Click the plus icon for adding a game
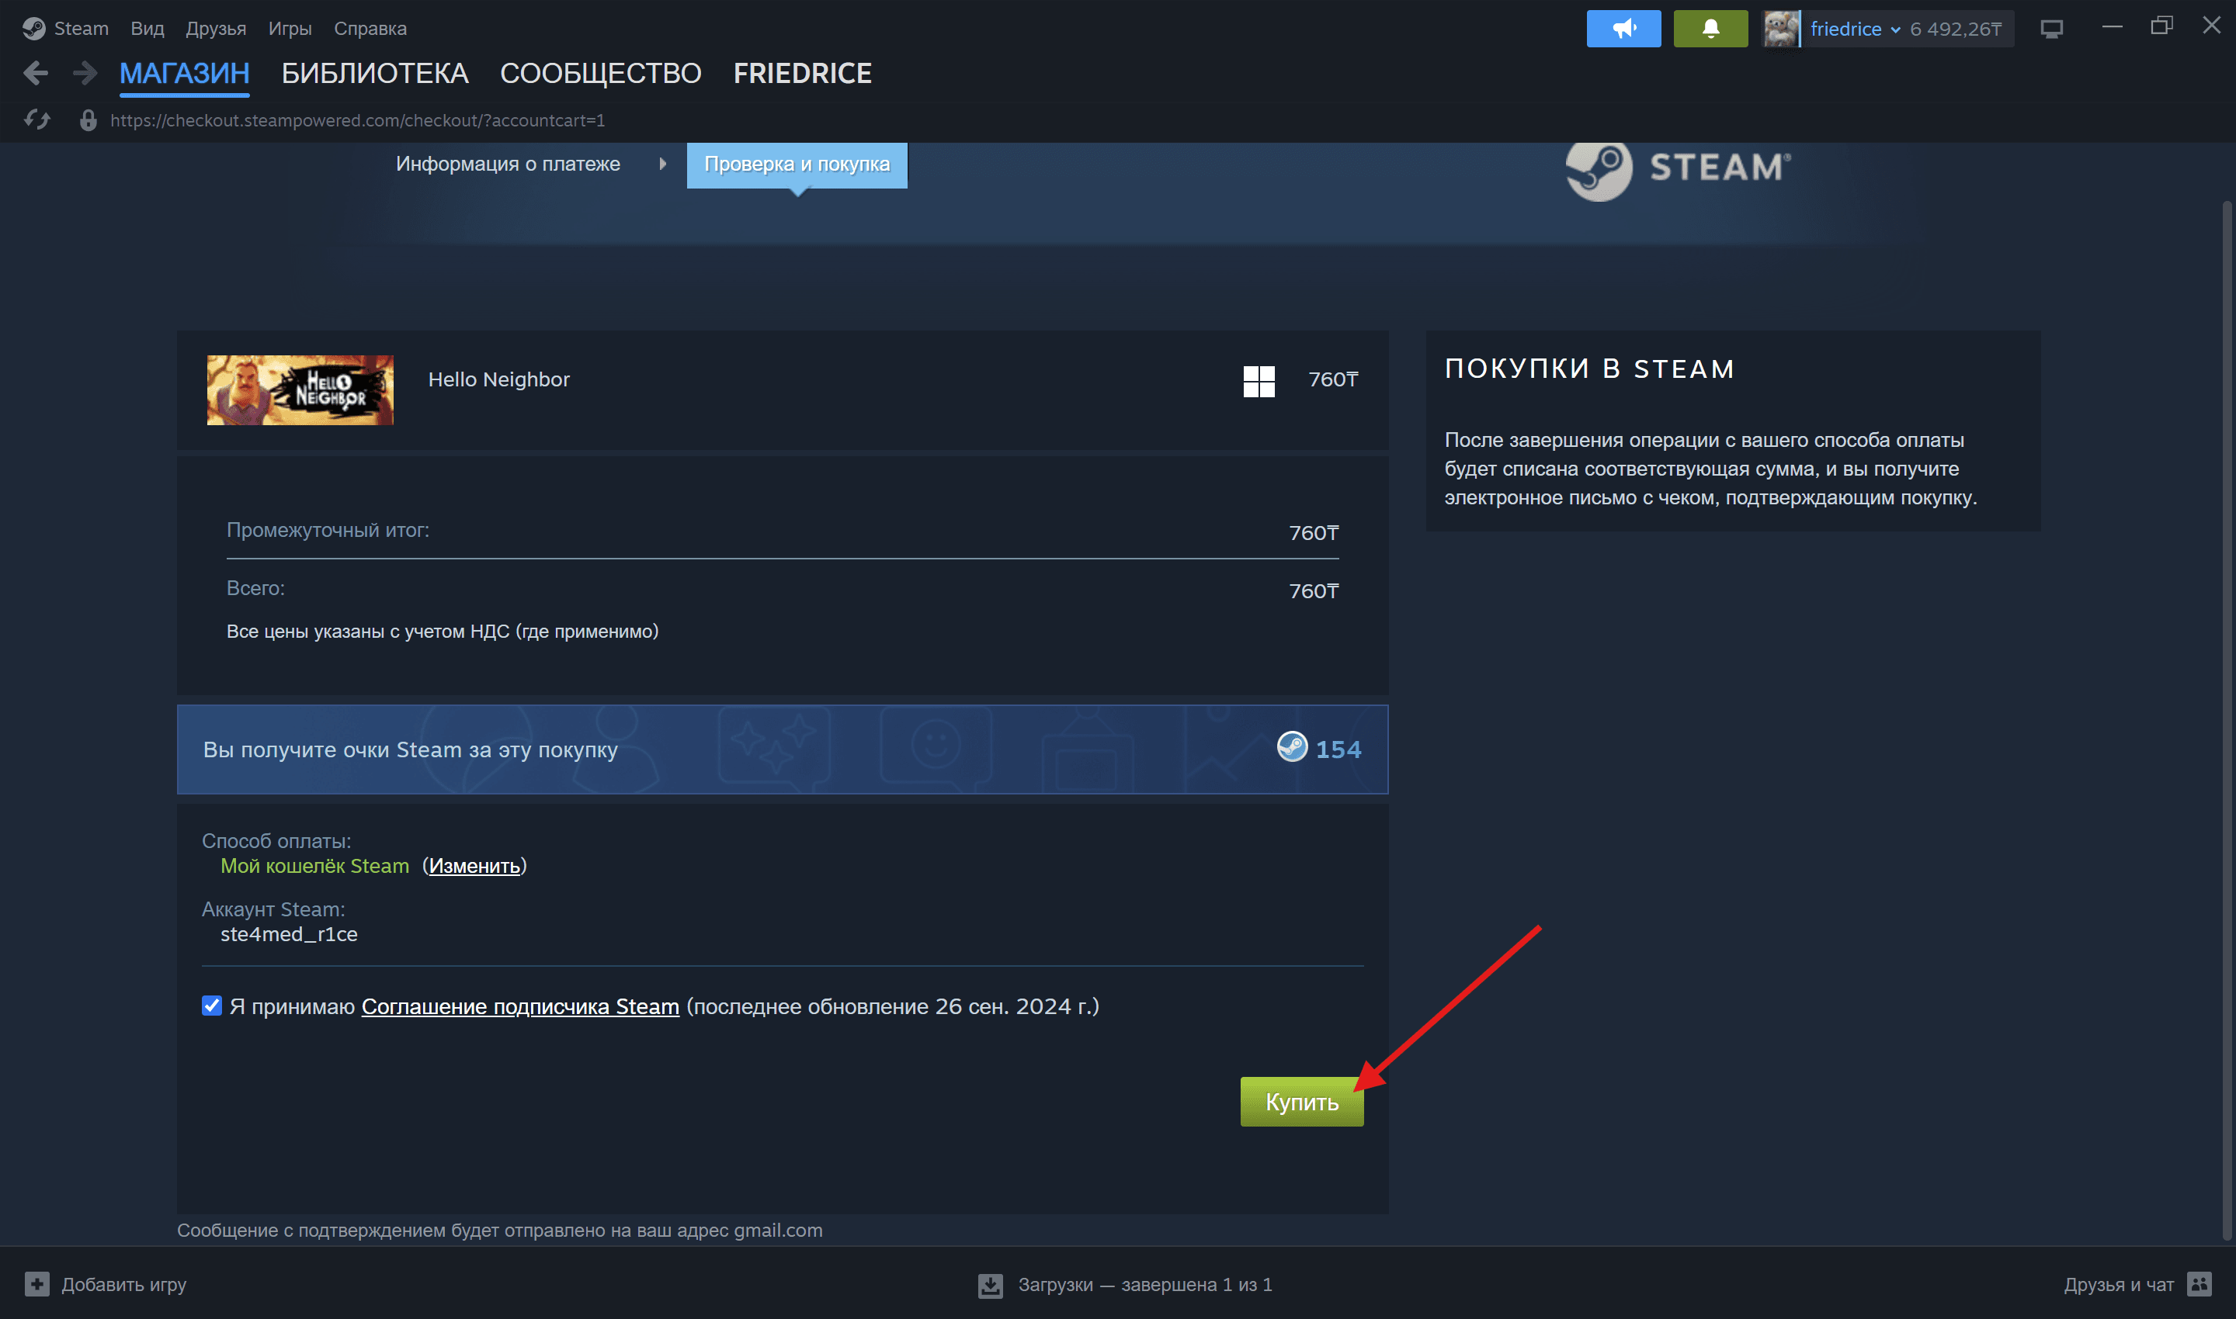This screenshot has height=1319, width=2236. [37, 1283]
